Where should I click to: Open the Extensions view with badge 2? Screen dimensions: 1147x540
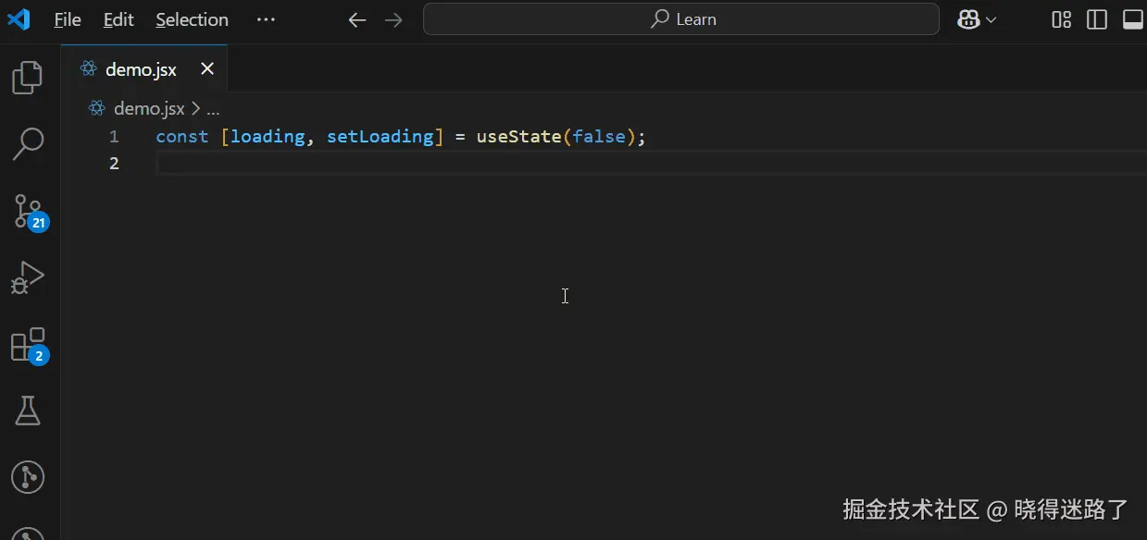click(28, 345)
